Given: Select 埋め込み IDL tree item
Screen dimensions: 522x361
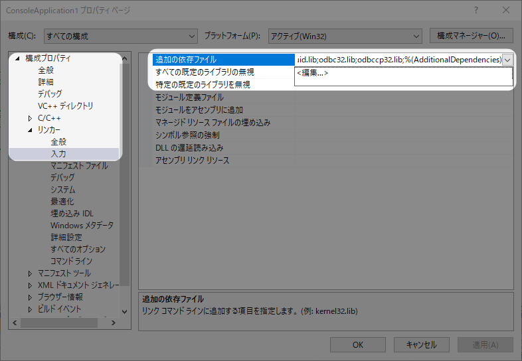Looking at the screenshot, I should coord(72,213).
